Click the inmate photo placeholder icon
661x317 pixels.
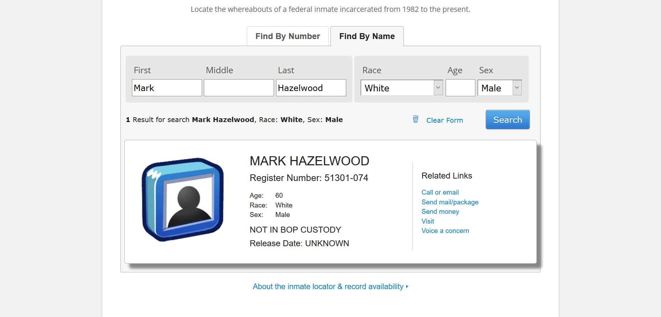(x=183, y=199)
